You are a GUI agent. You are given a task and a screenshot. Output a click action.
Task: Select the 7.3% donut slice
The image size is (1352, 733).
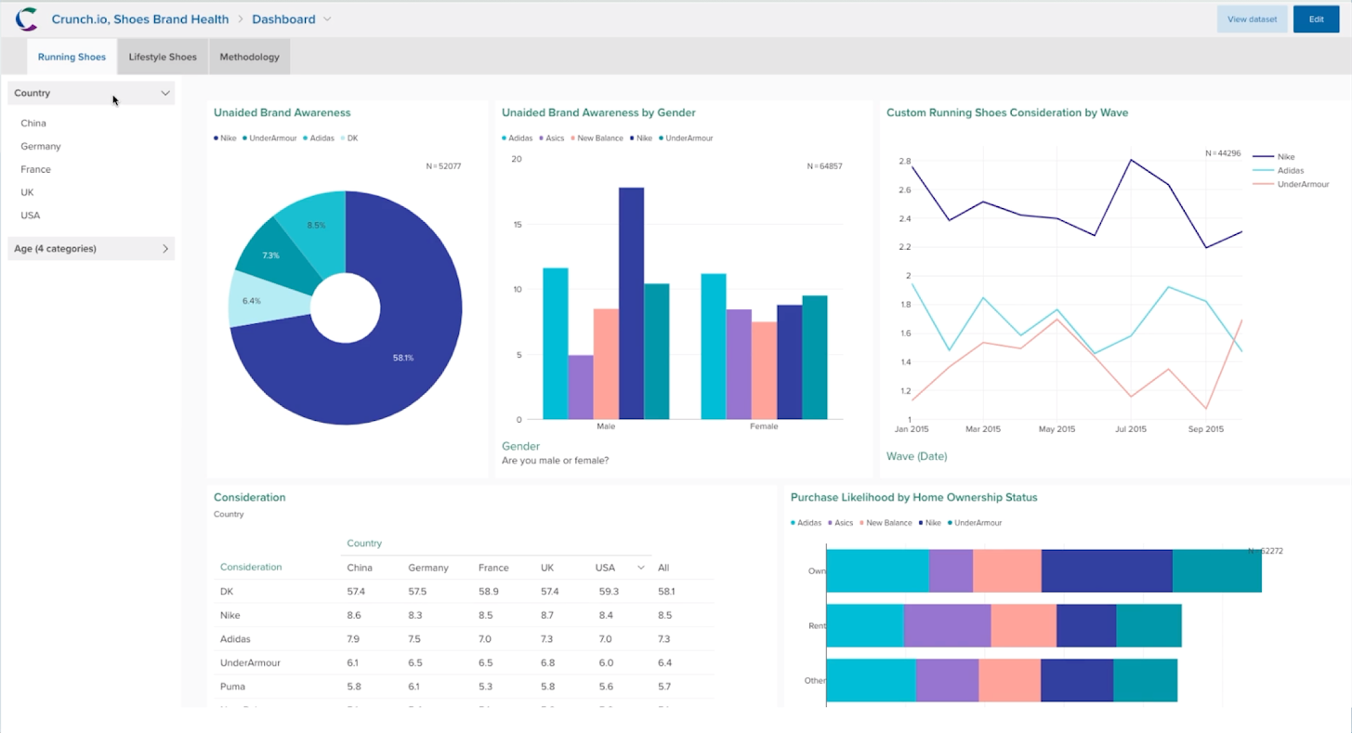pos(271,255)
